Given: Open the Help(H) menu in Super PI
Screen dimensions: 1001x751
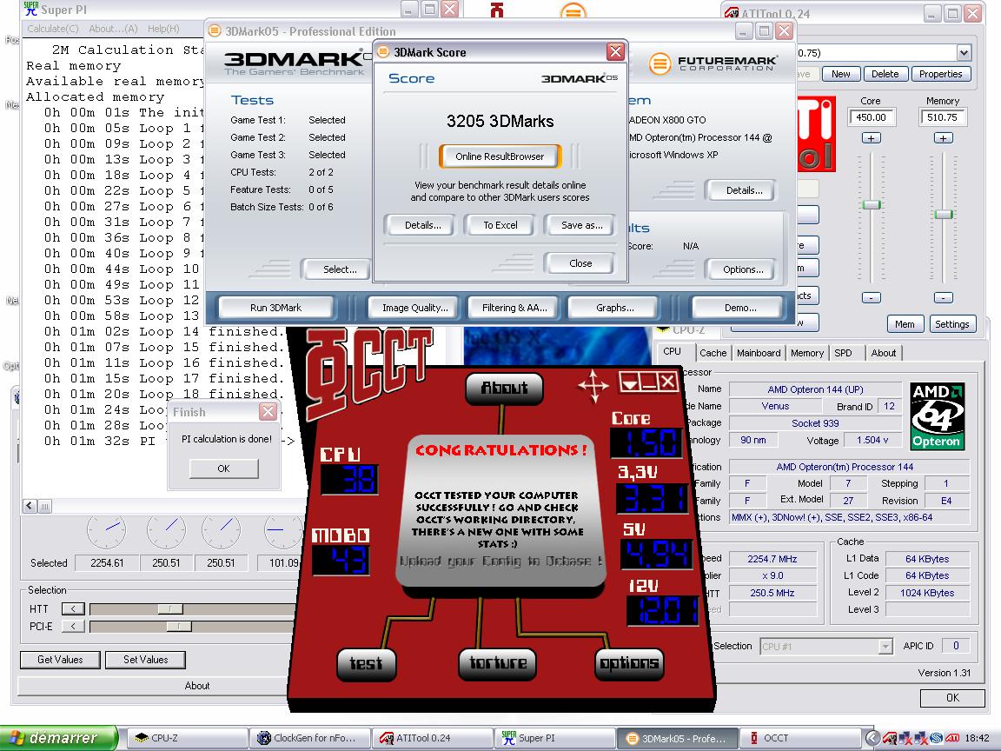Looking at the screenshot, I should pos(163,29).
